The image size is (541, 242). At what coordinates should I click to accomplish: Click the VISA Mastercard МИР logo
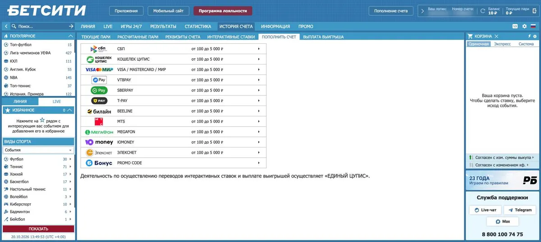click(x=99, y=69)
